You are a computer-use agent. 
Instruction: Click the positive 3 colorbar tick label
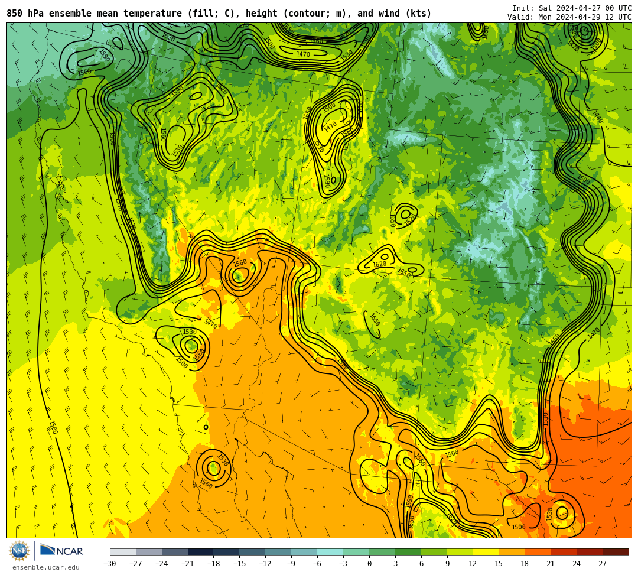point(395,564)
